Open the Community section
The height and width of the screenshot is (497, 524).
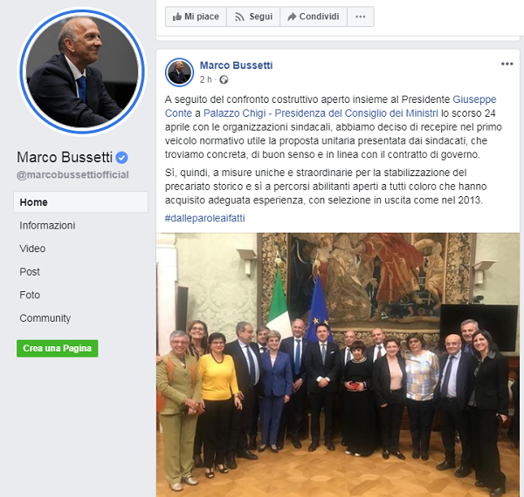tap(45, 318)
